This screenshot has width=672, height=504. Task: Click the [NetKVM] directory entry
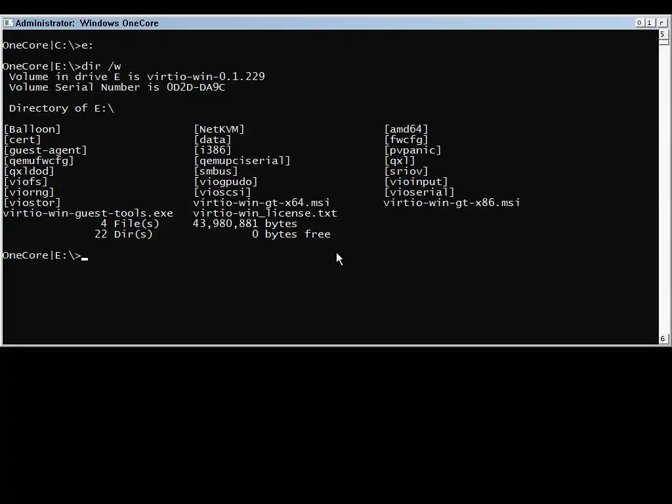click(x=219, y=129)
